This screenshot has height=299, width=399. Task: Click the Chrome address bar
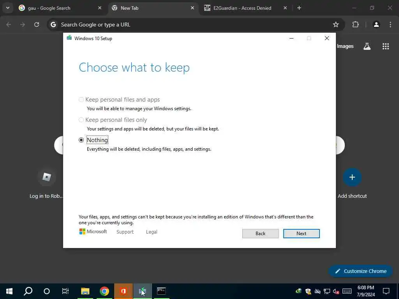point(196,25)
